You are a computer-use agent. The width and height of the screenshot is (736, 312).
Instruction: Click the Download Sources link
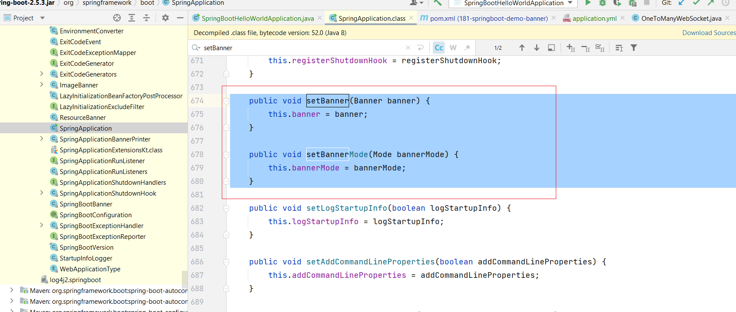click(x=708, y=33)
